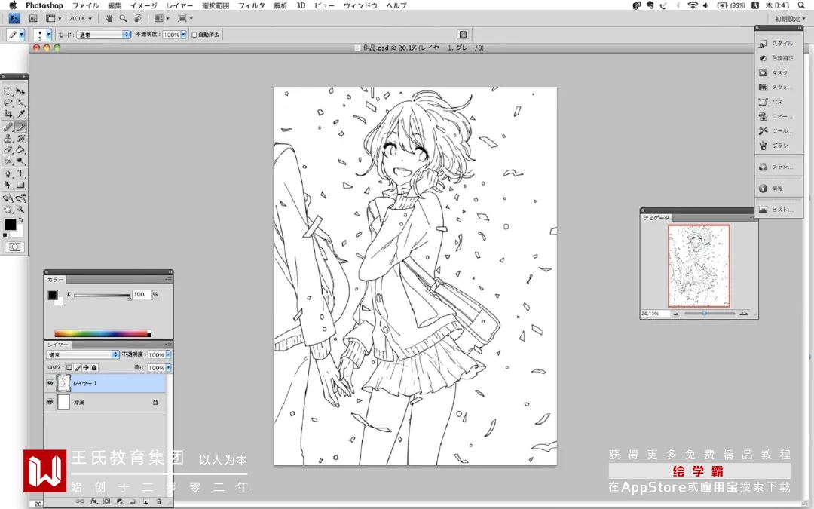Select the Dodge tool
The height and width of the screenshot is (509, 814).
coord(20,161)
